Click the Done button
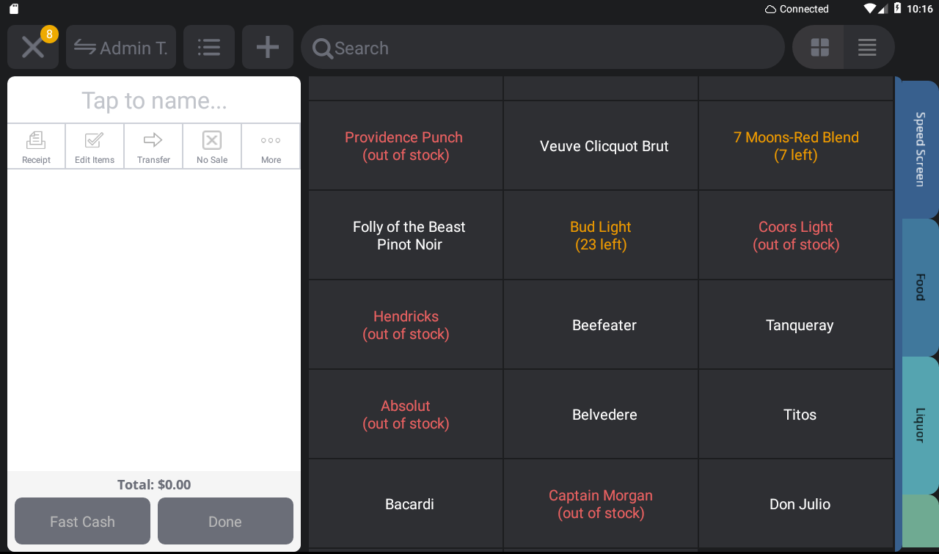 [x=225, y=521]
